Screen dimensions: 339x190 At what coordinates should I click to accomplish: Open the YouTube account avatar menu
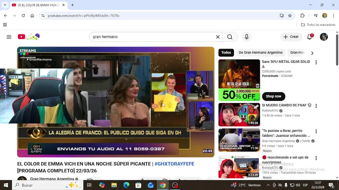pyautogui.click(x=324, y=37)
